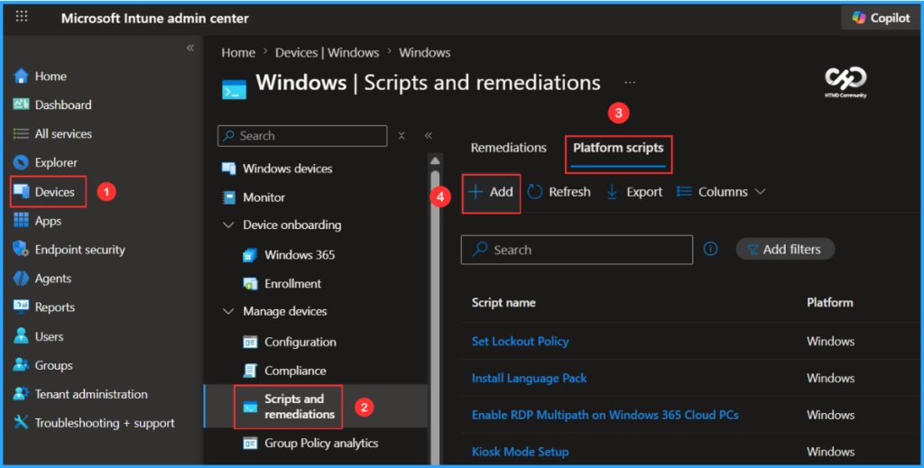Click the blade menu Search field
Screen dimensions: 924x468
pyautogui.click(x=302, y=136)
